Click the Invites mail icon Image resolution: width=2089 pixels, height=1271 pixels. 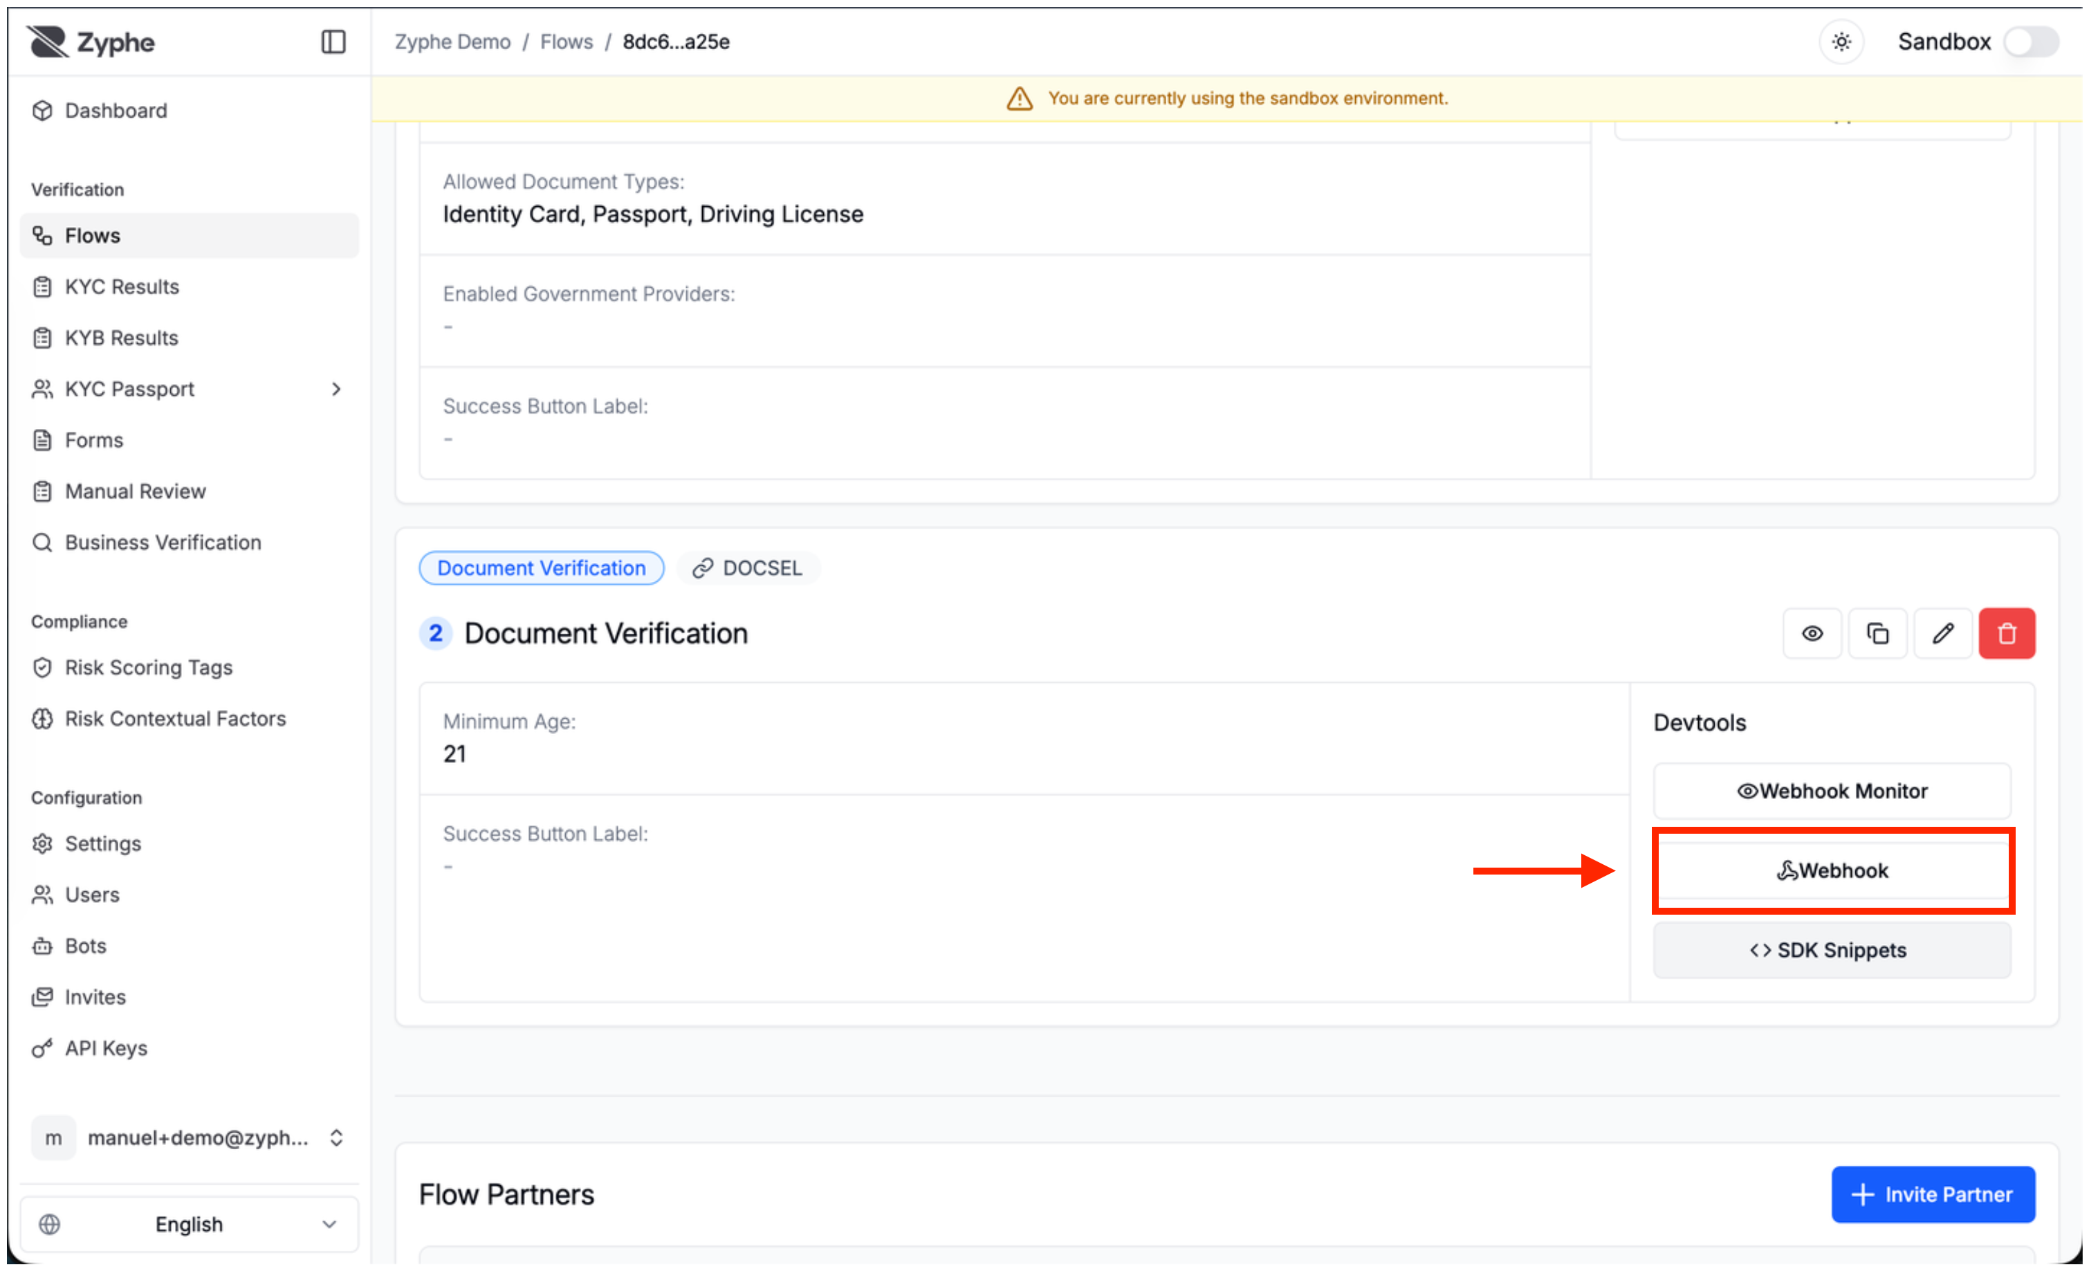click(42, 996)
